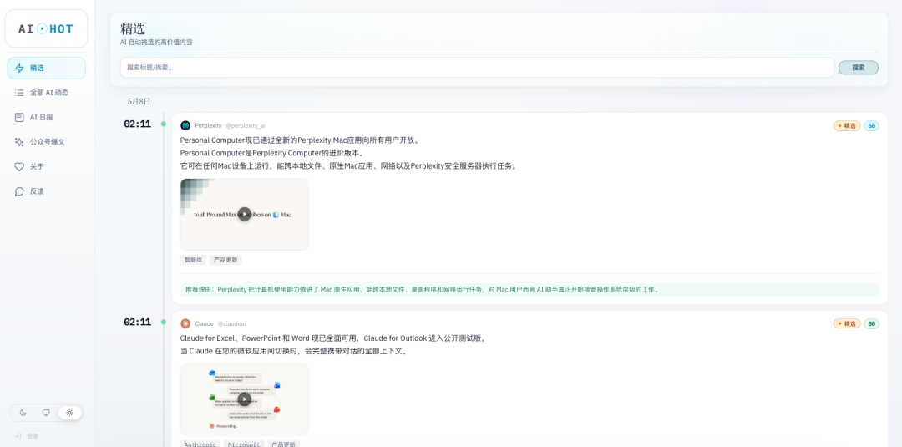Image resolution: width=902 pixels, height=447 pixels.
Task: Click the 登录 login link
Action: [x=27, y=437]
